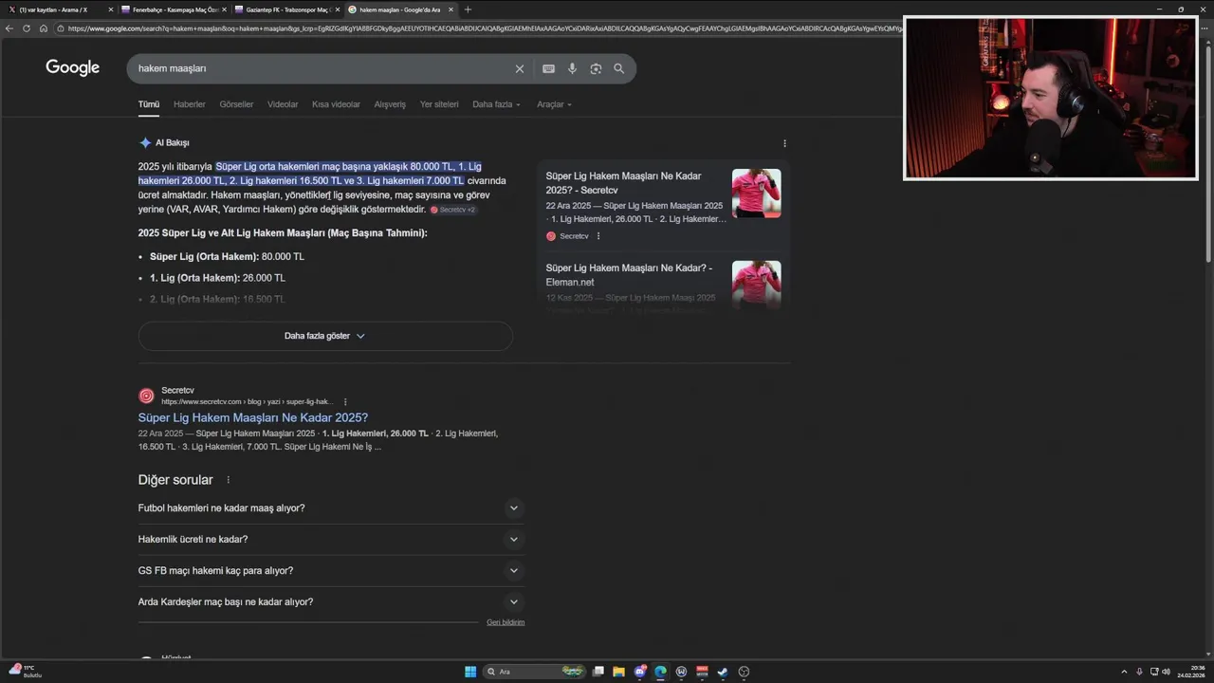Open three-dot menu next to secretcv.com result URL
The width and height of the screenshot is (1214, 683).
[345, 402]
